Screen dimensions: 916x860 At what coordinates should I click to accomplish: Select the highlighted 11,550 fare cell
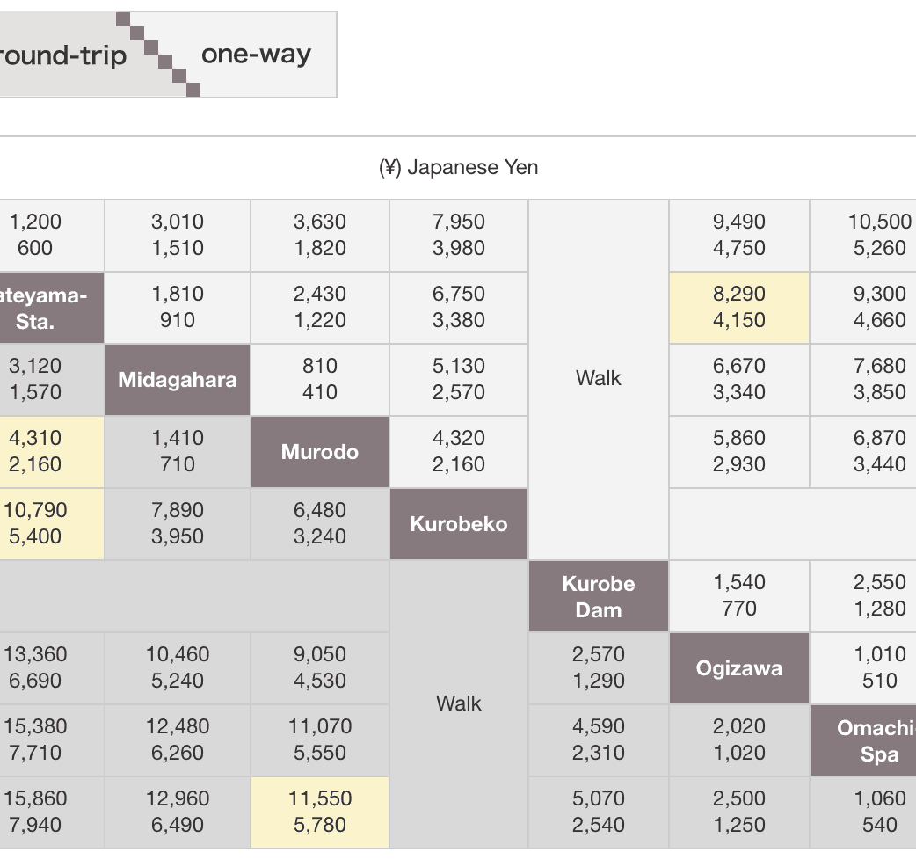(x=320, y=812)
